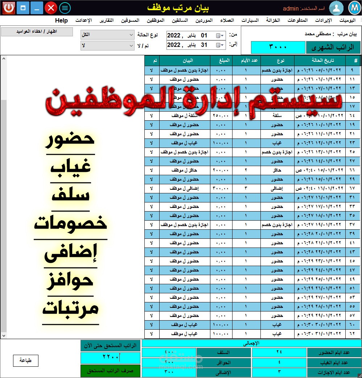This screenshot has width=362, height=378.
Task: Open the الإيرادات menu
Action: click(x=324, y=20)
